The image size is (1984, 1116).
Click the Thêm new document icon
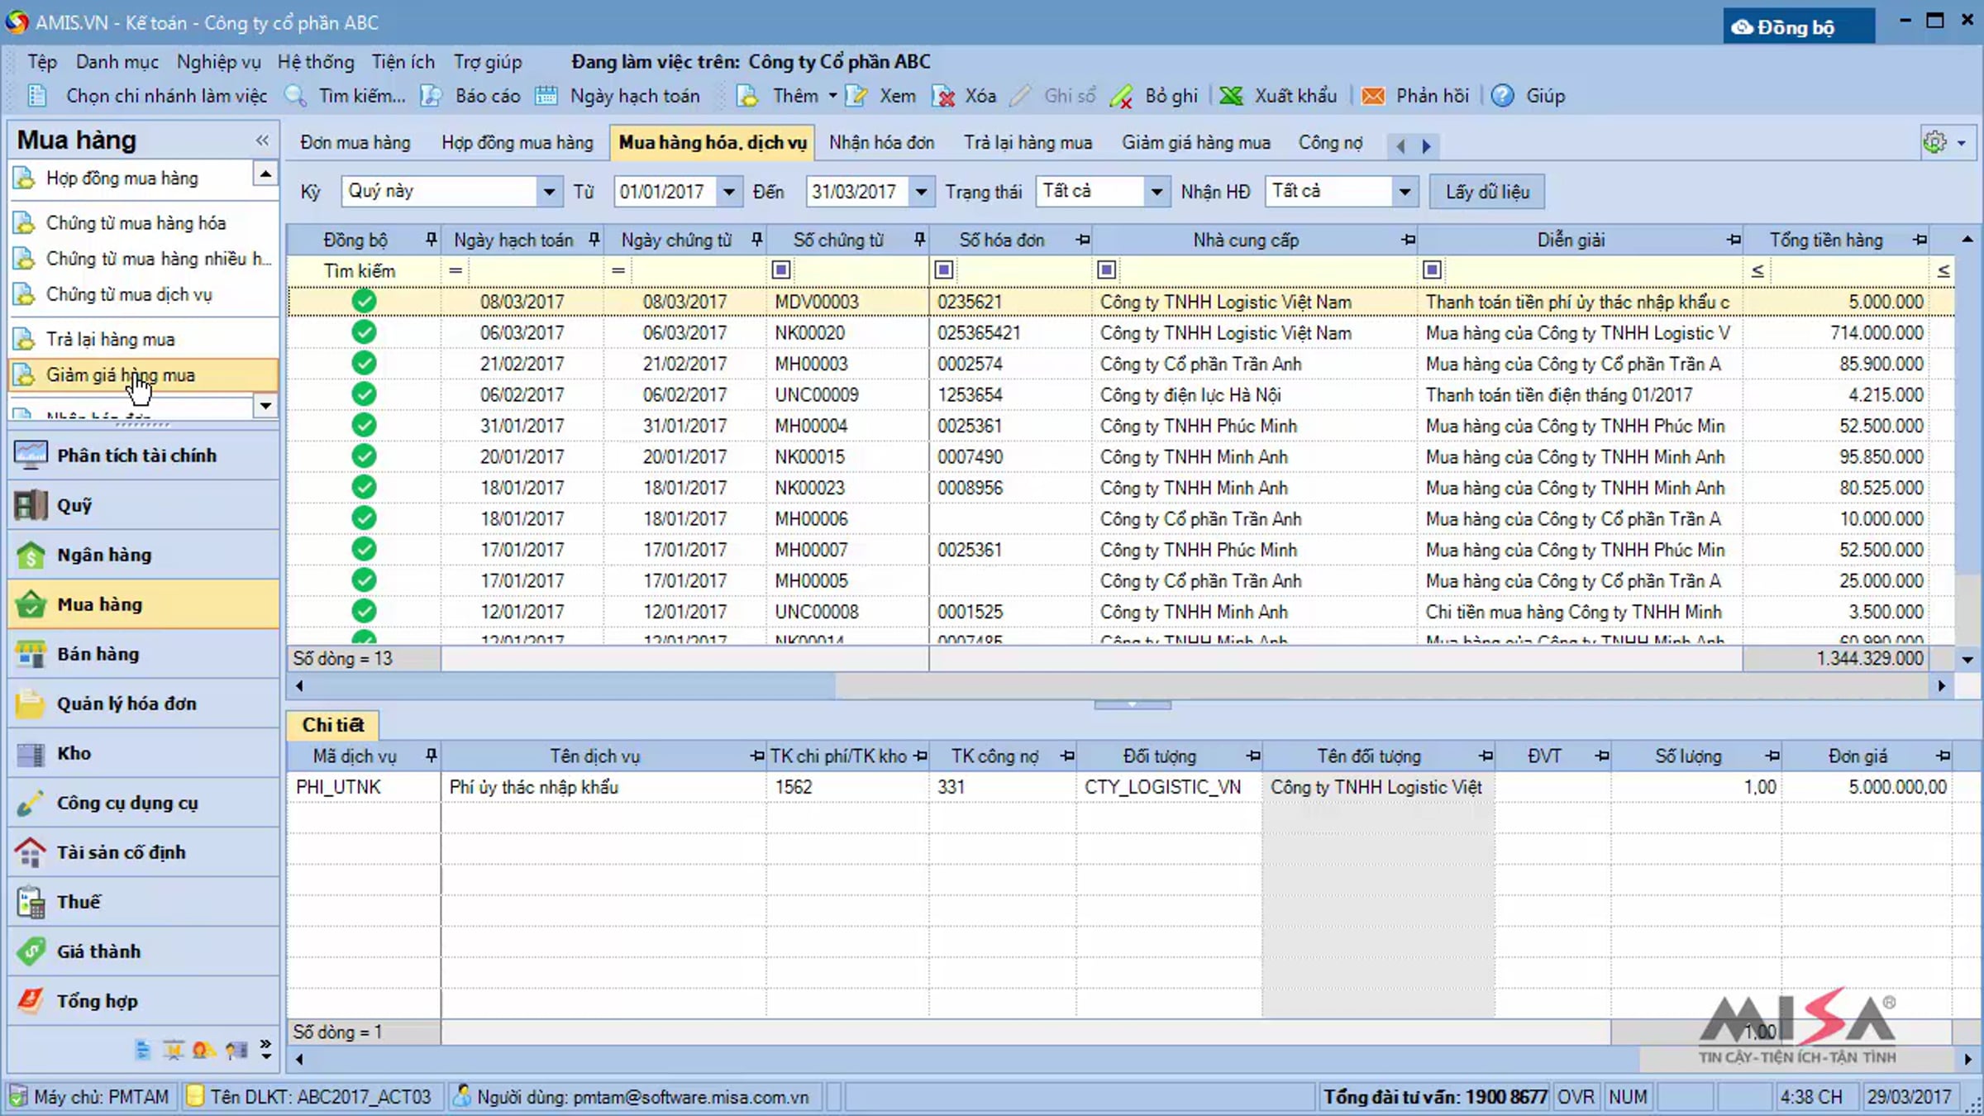coord(747,96)
